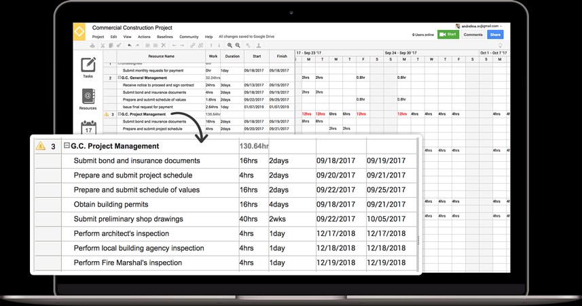Click the Comments button

point(473,35)
